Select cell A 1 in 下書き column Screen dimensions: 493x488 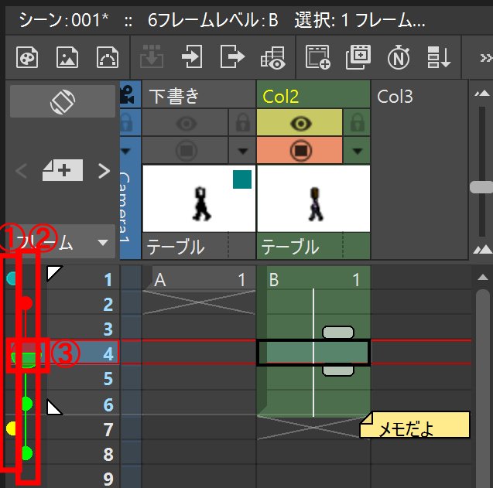(x=199, y=278)
